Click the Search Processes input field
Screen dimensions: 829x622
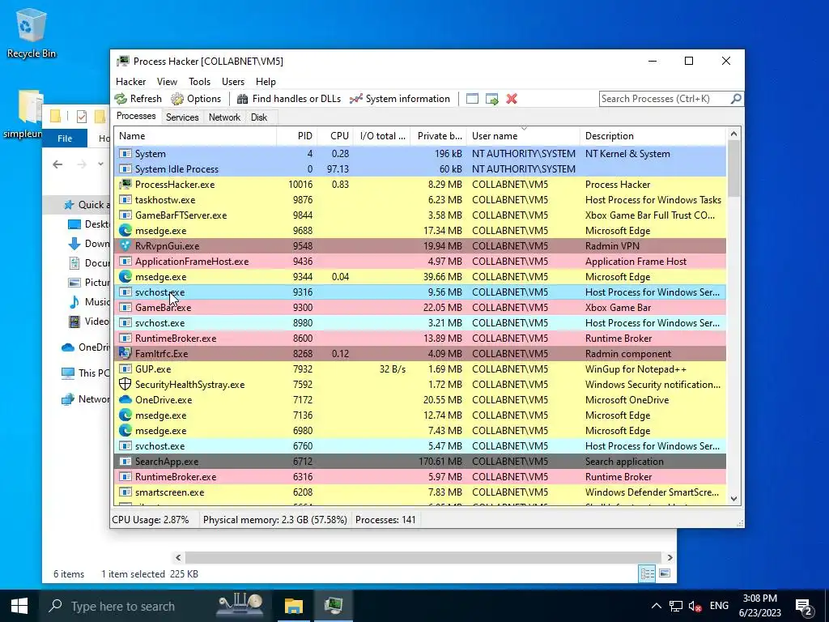(x=664, y=99)
